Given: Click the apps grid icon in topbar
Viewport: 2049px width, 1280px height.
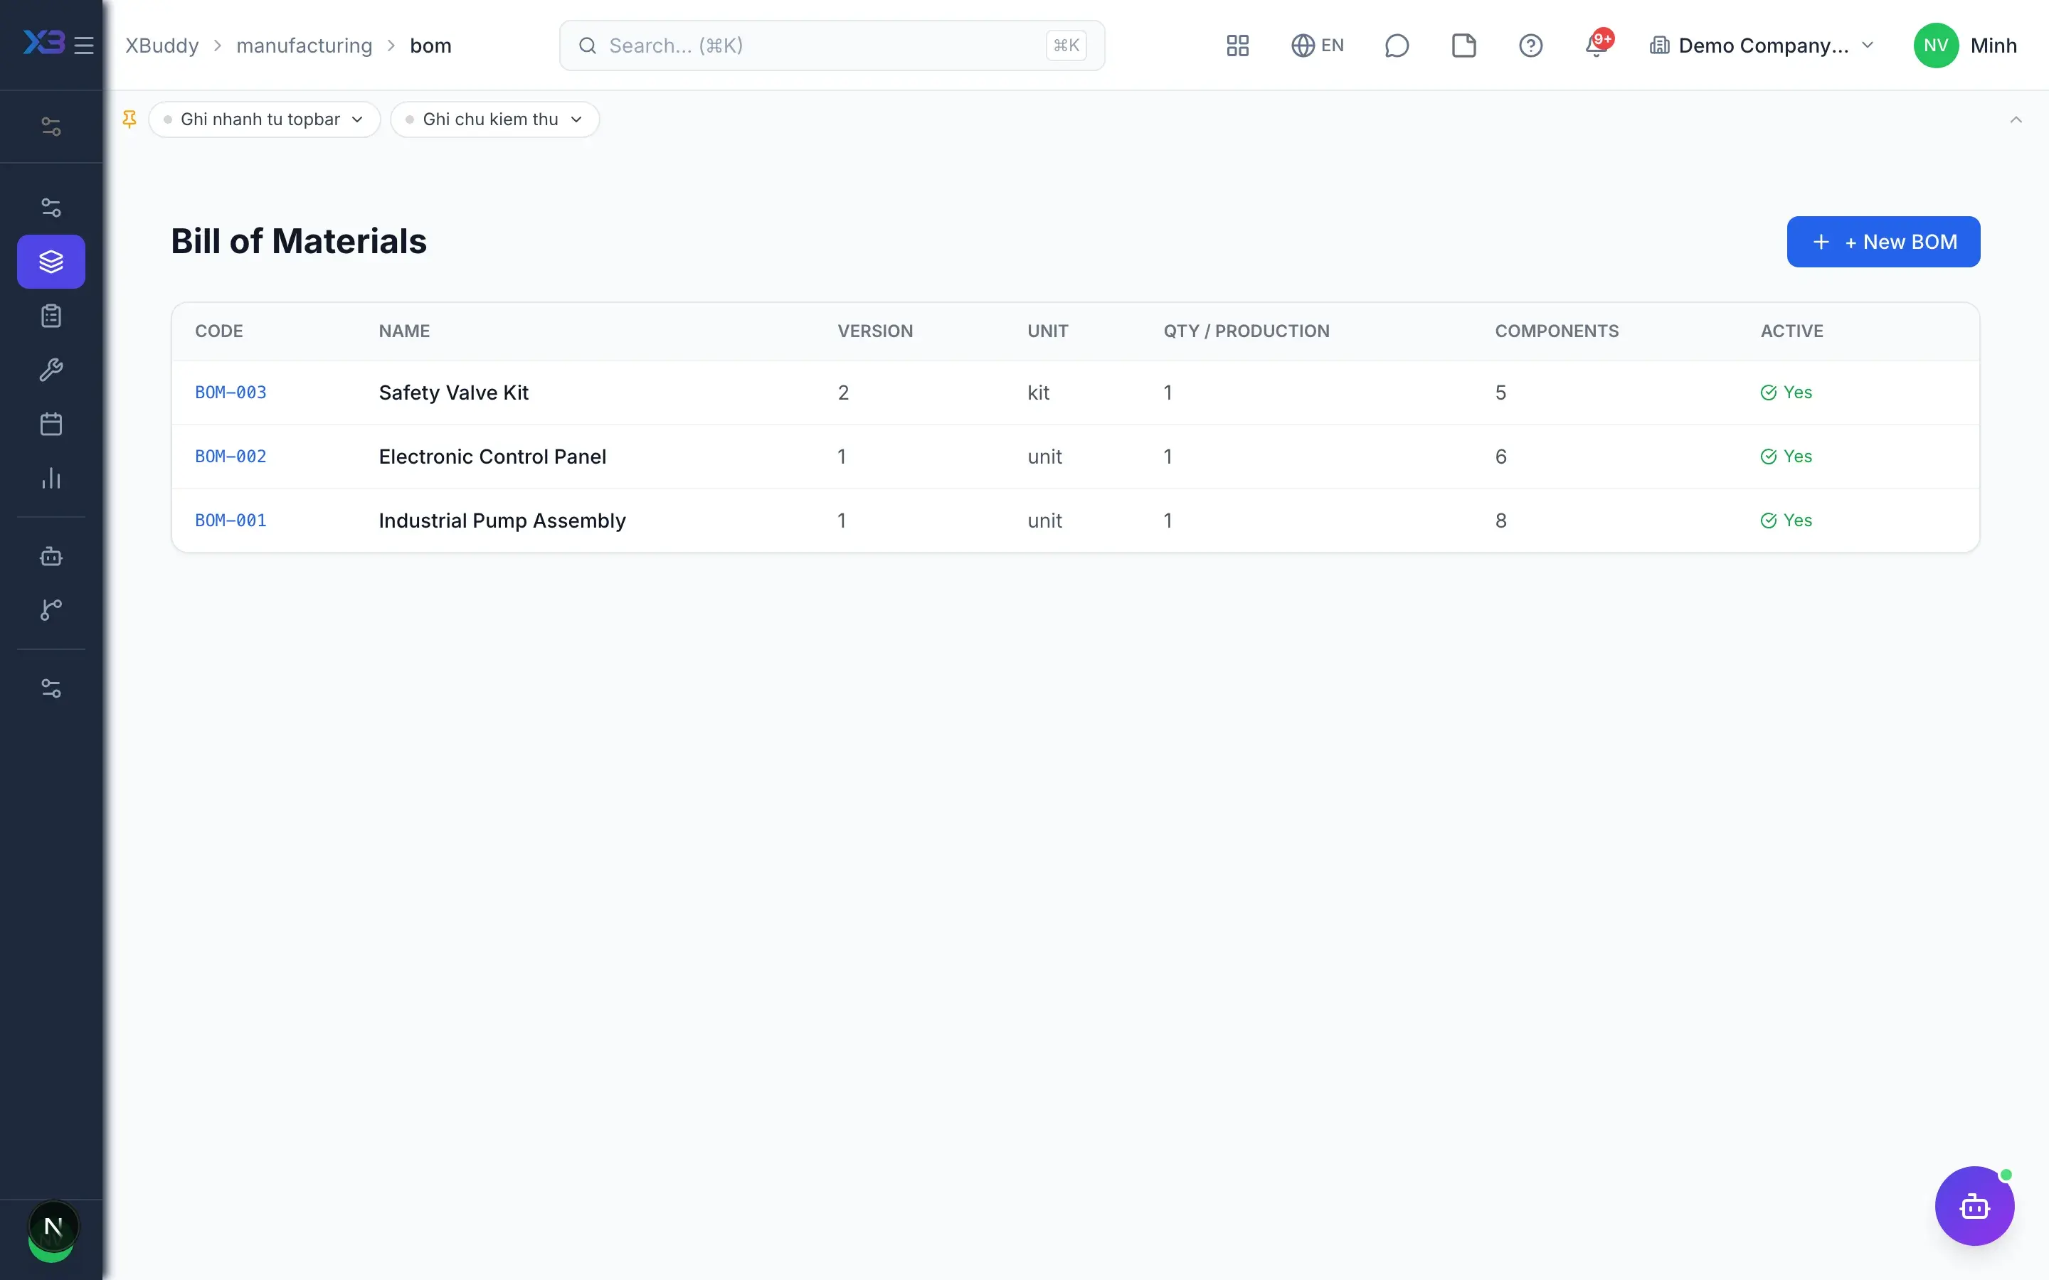Looking at the screenshot, I should click(1237, 46).
